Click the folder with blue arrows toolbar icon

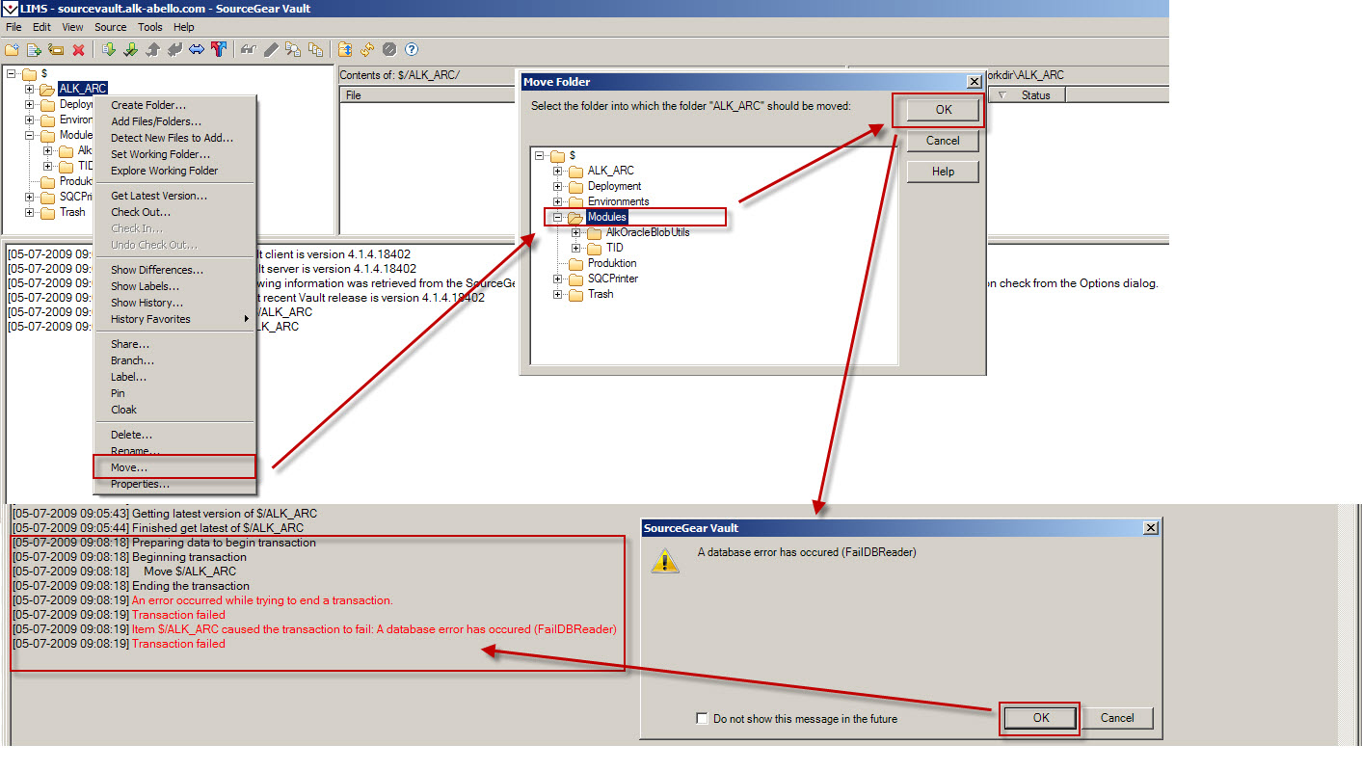point(345,49)
